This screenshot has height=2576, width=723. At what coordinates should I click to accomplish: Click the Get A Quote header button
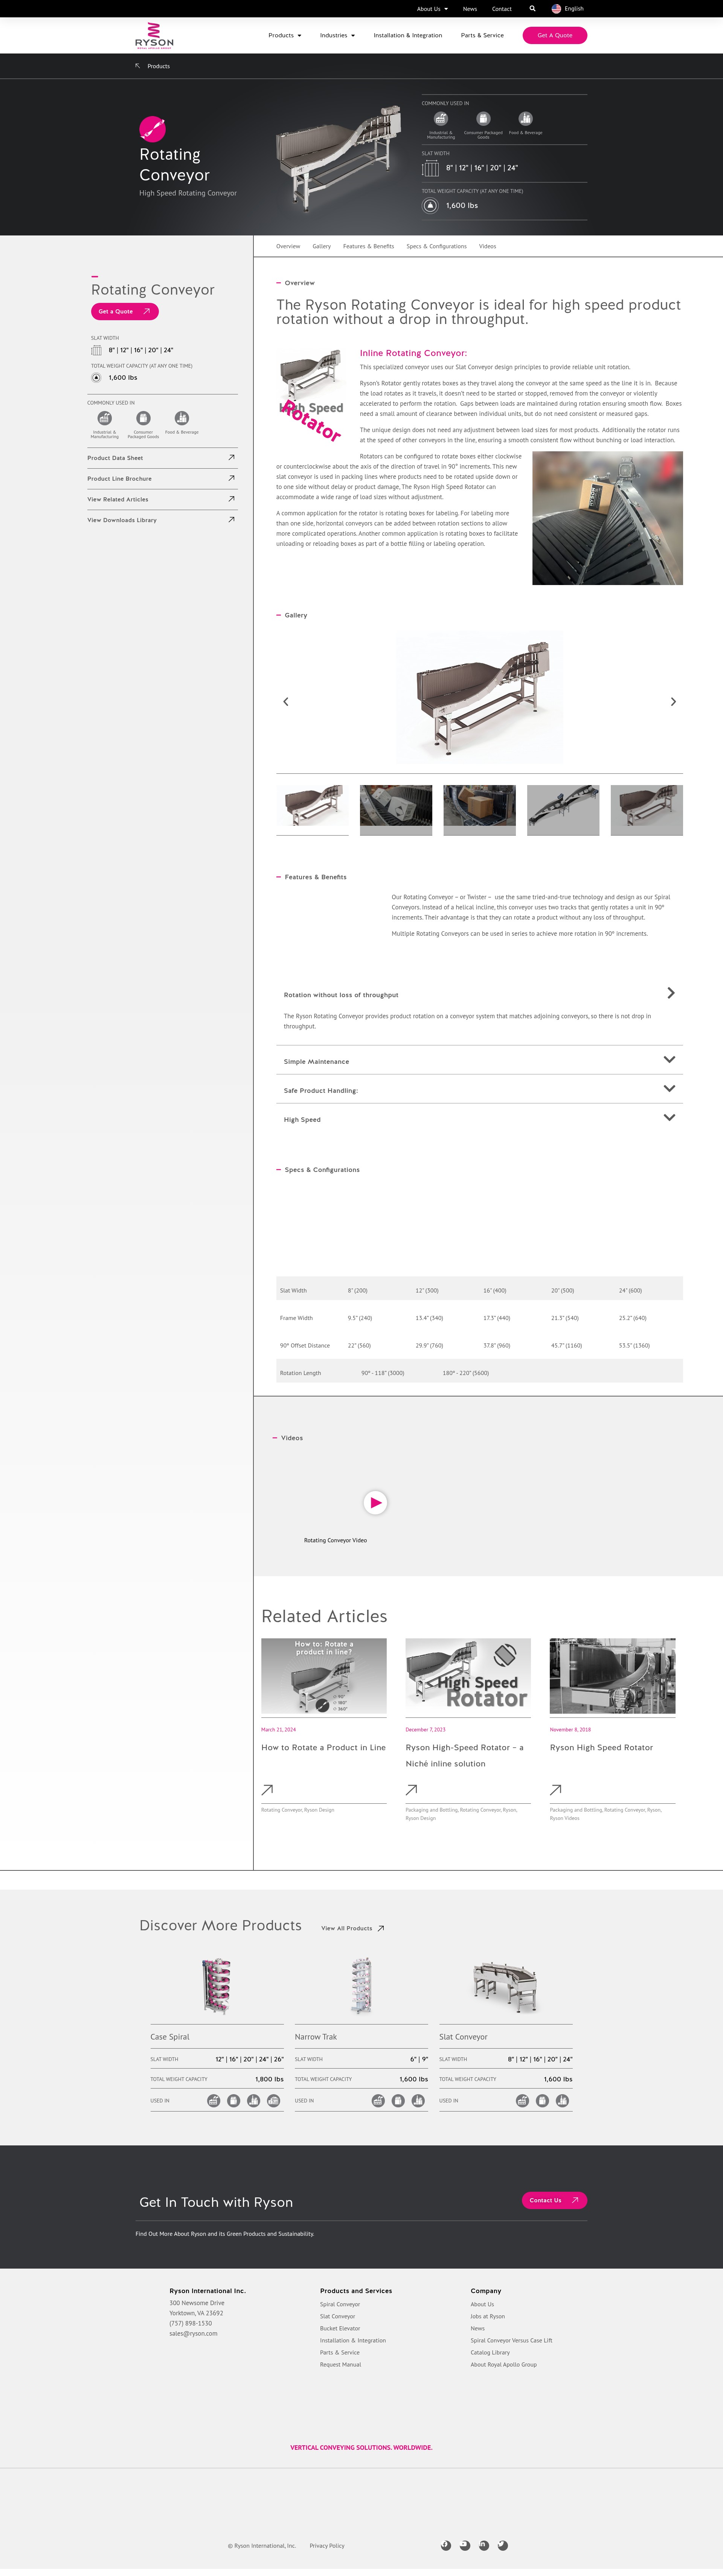coord(555,35)
